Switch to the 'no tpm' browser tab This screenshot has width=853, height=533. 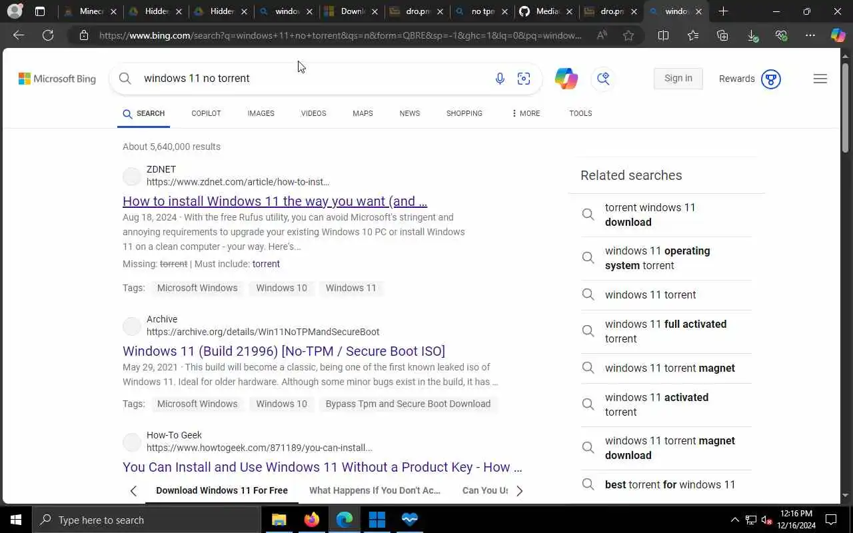[482, 11]
